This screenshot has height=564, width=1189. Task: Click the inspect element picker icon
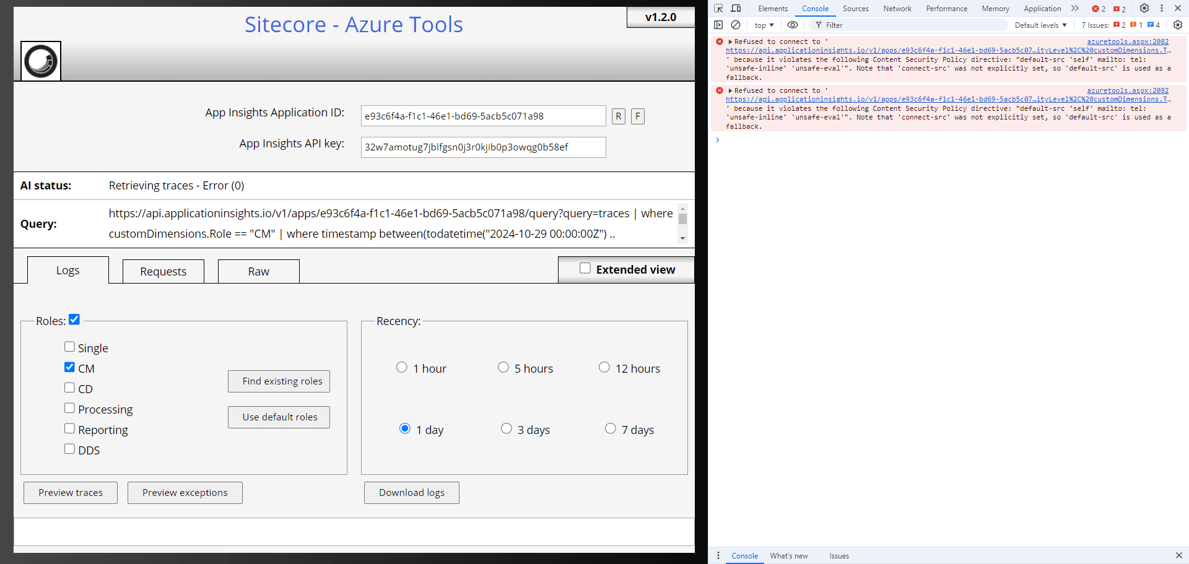718,9
